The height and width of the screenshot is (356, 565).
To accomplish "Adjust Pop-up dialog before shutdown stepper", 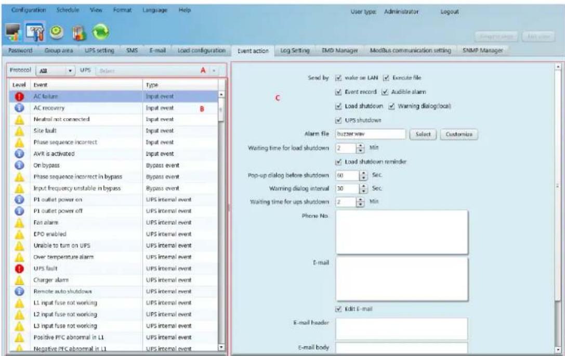I will [x=363, y=175].
